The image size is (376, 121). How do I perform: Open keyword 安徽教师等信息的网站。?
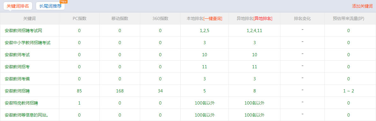[27, 115]
